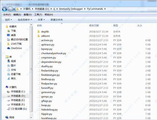The width and height of the screenshot is (157, 120).
Task: Click the folder icon in the address bar
Action: click(18, 9)
